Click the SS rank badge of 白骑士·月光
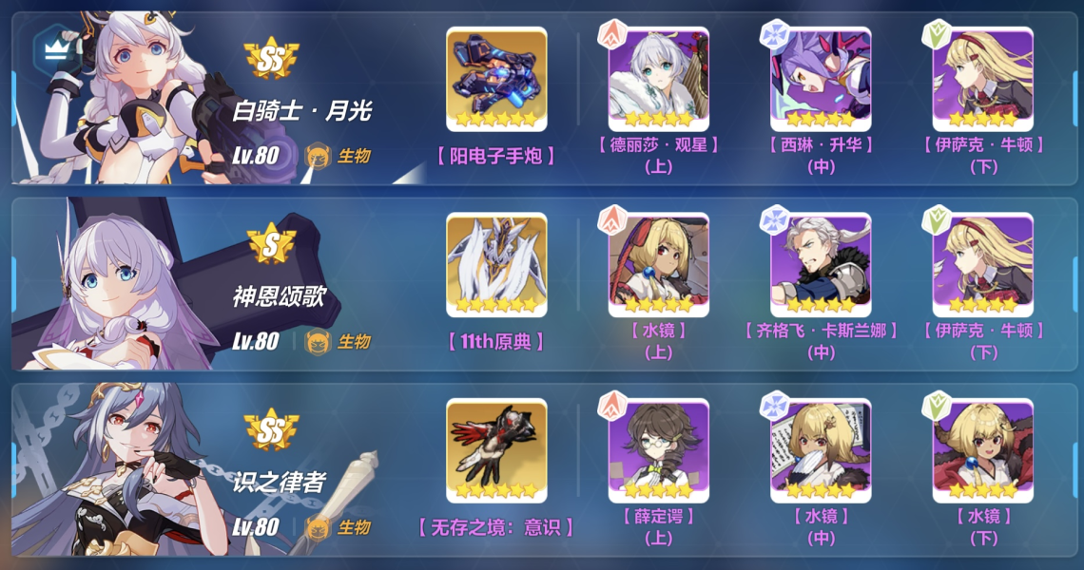This screenshot has height=570, width=1084. tap(272, 59)
